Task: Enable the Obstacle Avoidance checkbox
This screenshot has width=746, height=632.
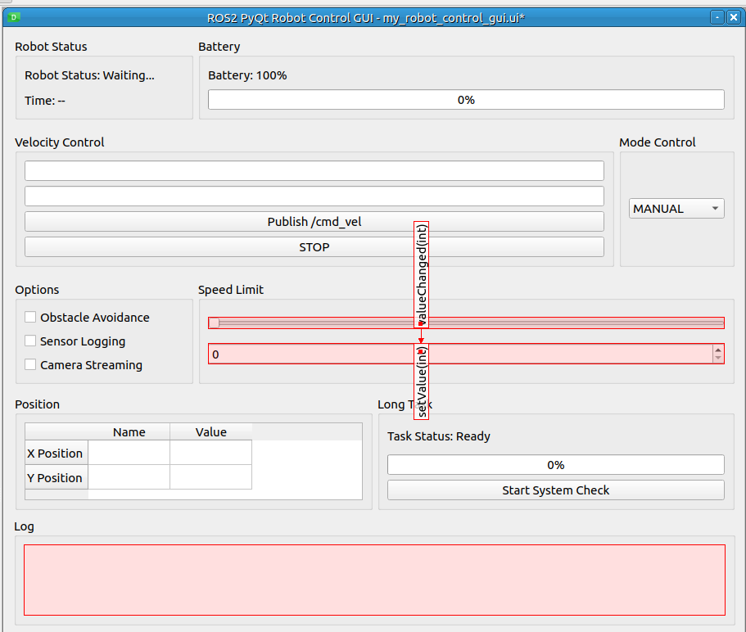Action: 30,317
